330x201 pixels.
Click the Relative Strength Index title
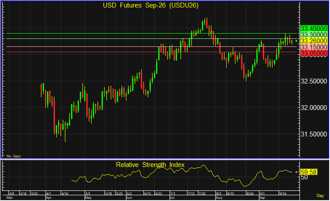(x=150, y=165)
